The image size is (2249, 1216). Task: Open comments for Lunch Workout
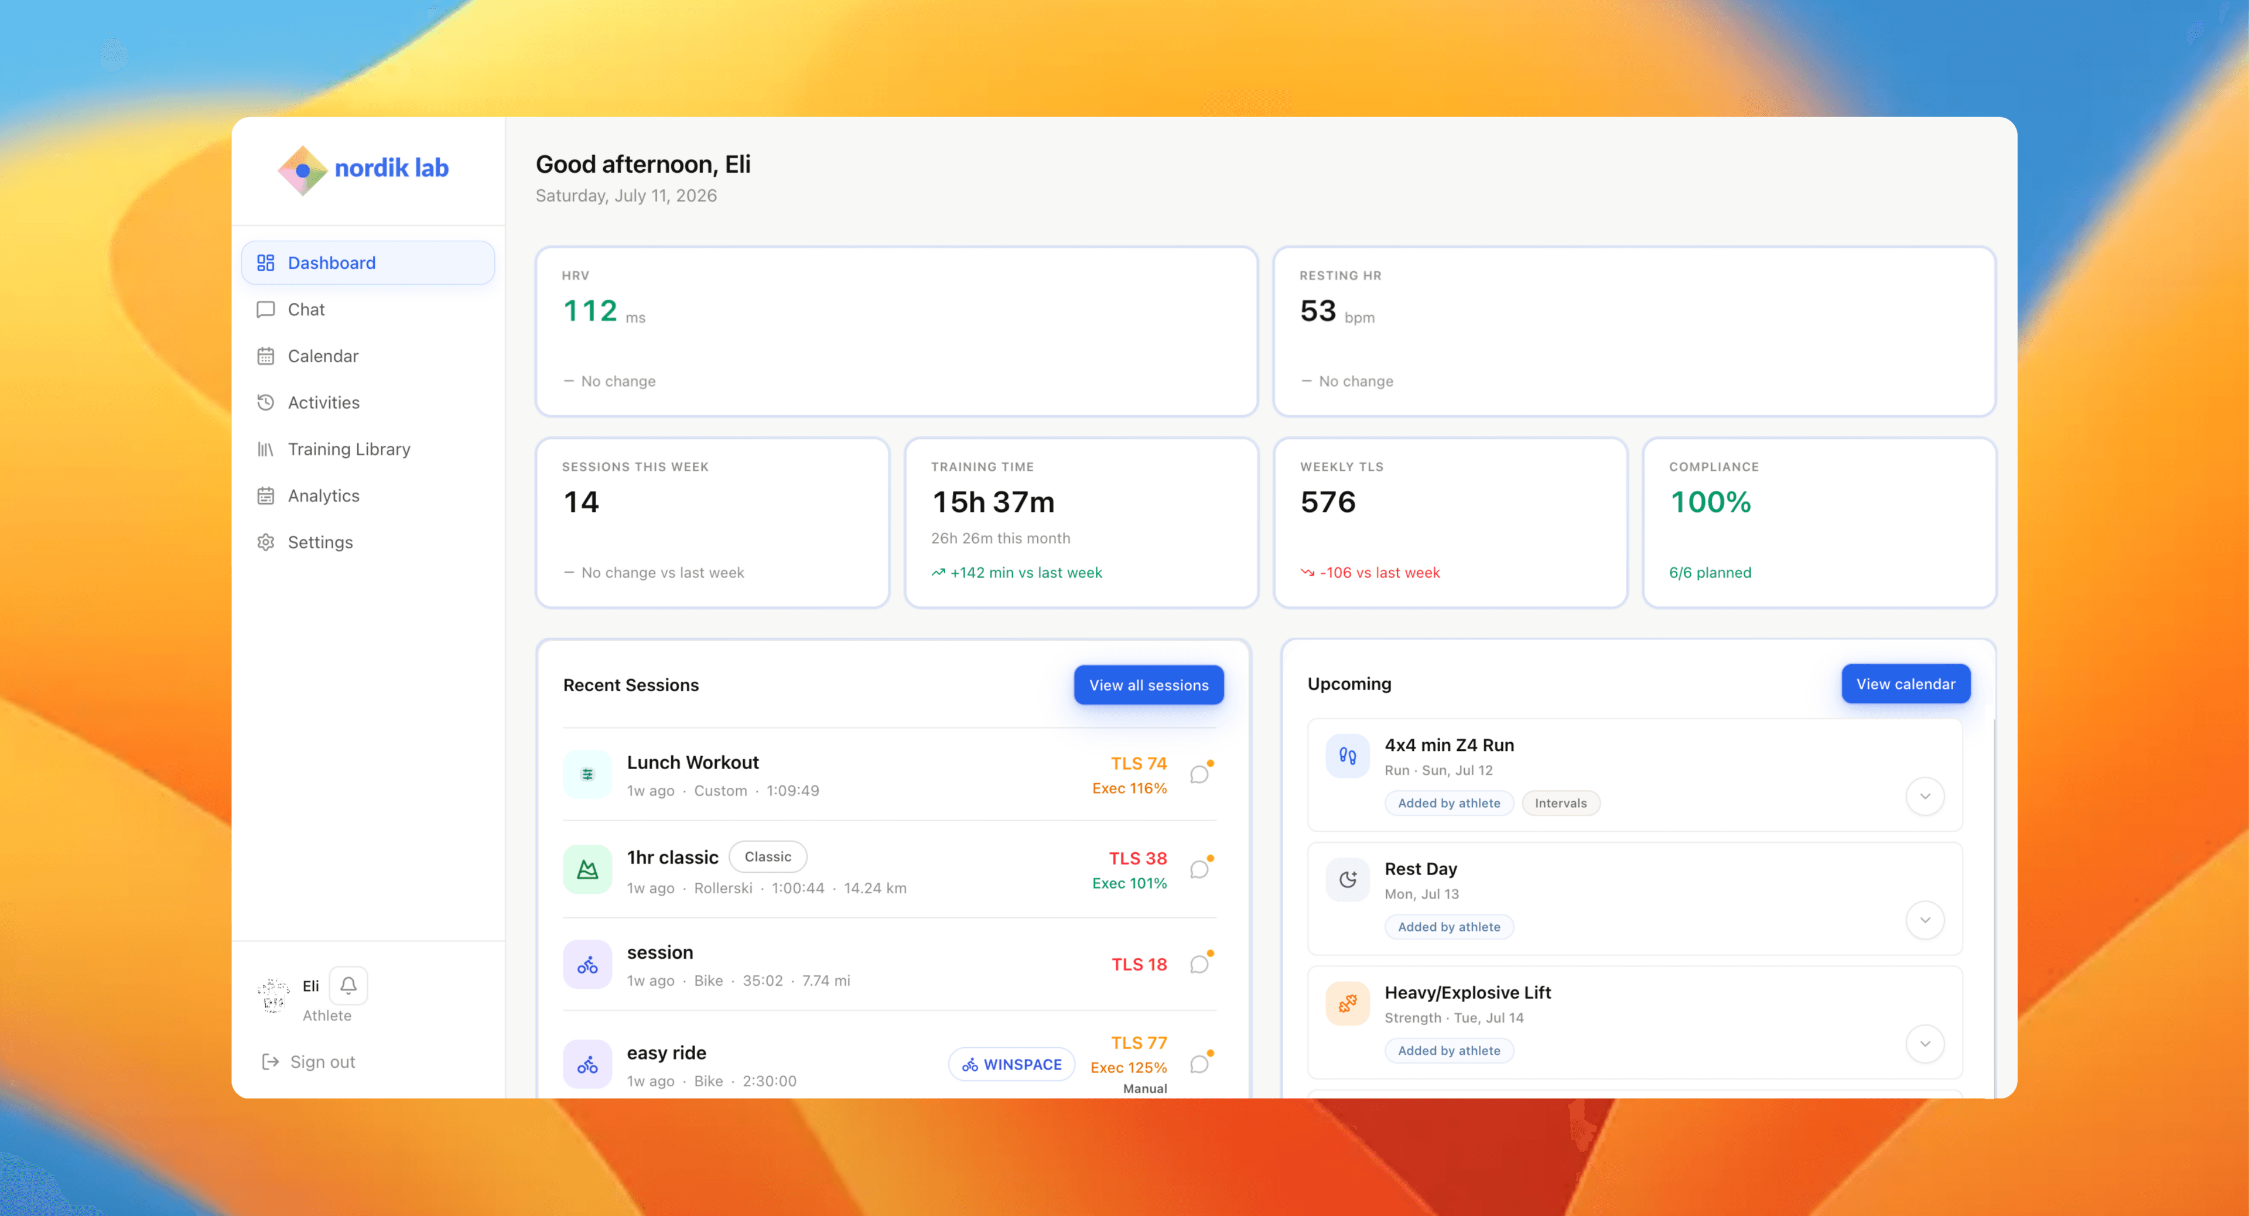click(1201, 773)
